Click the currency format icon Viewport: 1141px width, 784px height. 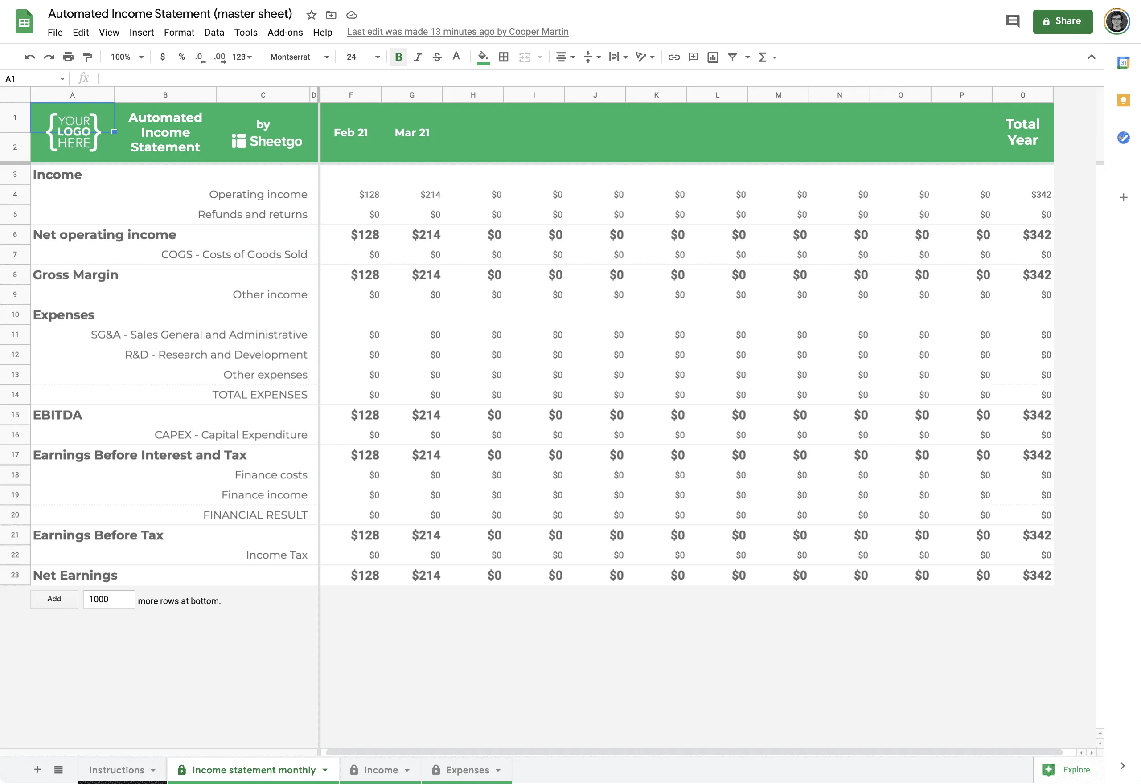click(x=163, y=56)
